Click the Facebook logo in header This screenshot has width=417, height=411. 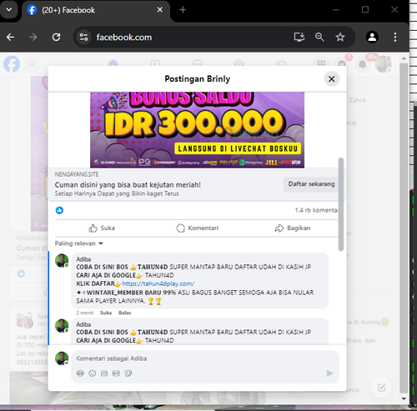point(12,64)
